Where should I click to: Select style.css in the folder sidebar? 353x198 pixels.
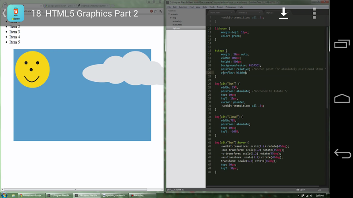(x=176, y=28)
